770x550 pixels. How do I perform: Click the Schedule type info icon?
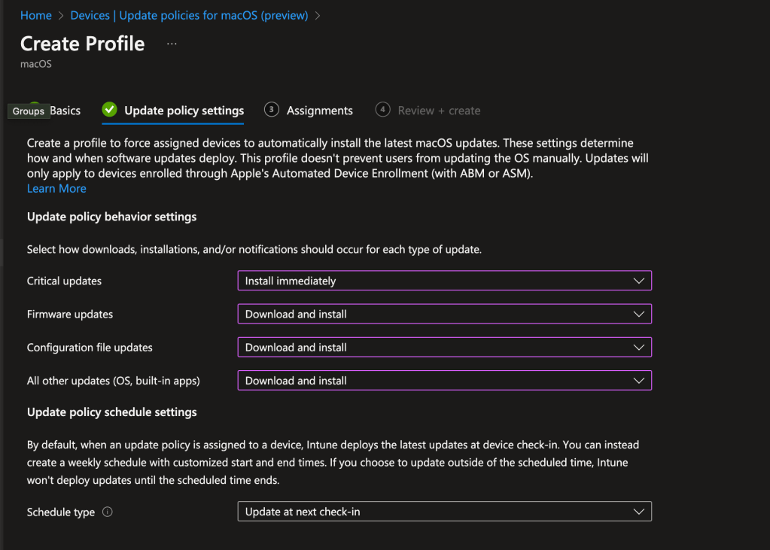click(107, 512)
